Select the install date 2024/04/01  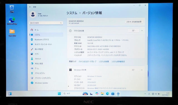coord(92,82)
